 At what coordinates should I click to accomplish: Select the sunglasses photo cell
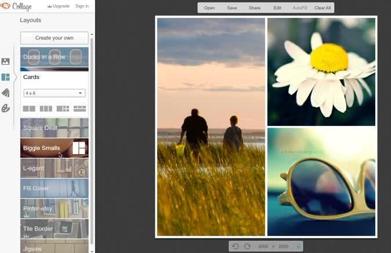click(x=321, y=182)
